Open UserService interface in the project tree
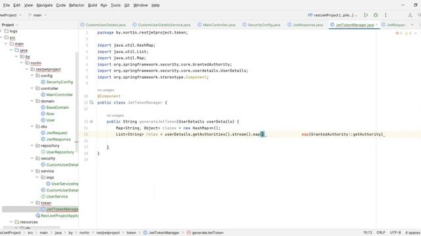The image size is (421, 236). 57,197
